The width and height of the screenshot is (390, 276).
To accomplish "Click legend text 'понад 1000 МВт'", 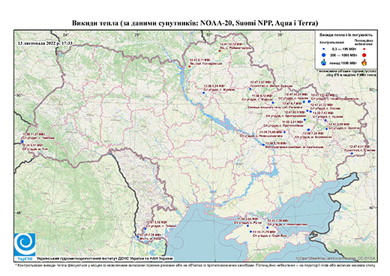I will 343,62.
